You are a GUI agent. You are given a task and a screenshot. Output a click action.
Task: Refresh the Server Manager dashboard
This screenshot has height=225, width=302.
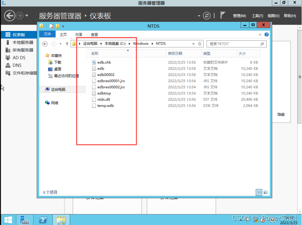[x=207, y=16]
